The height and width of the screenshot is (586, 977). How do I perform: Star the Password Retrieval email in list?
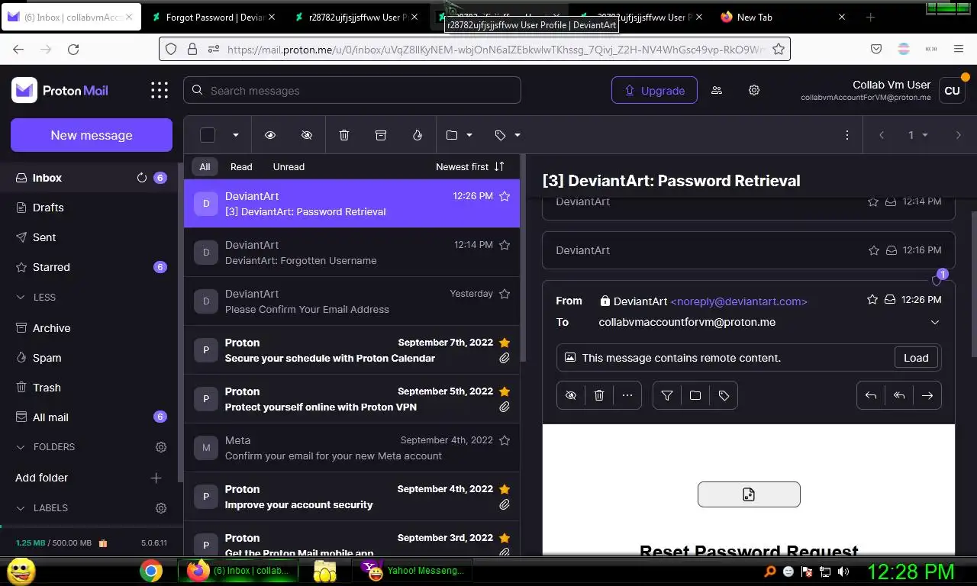tap(505, 196)
